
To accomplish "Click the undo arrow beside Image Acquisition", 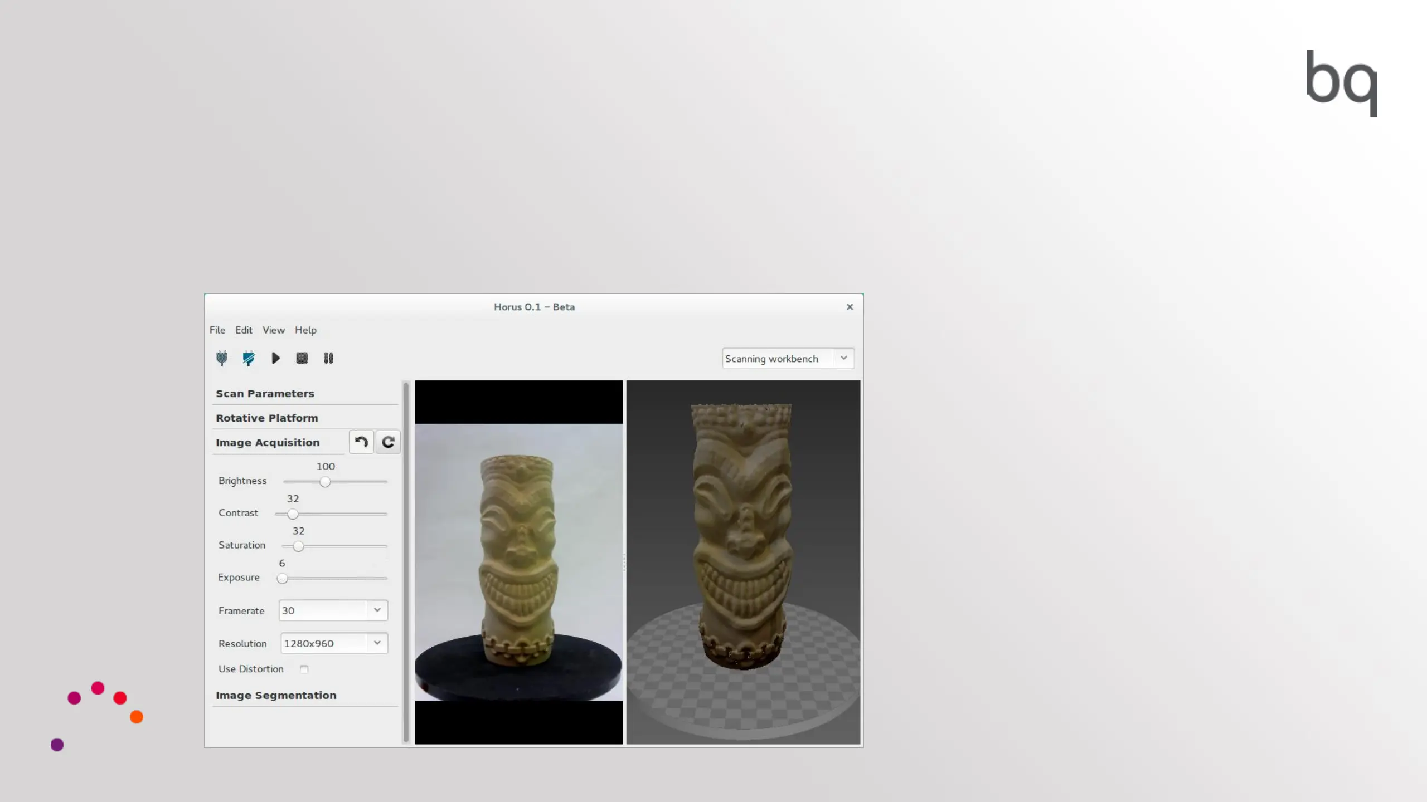I will 361,442.
